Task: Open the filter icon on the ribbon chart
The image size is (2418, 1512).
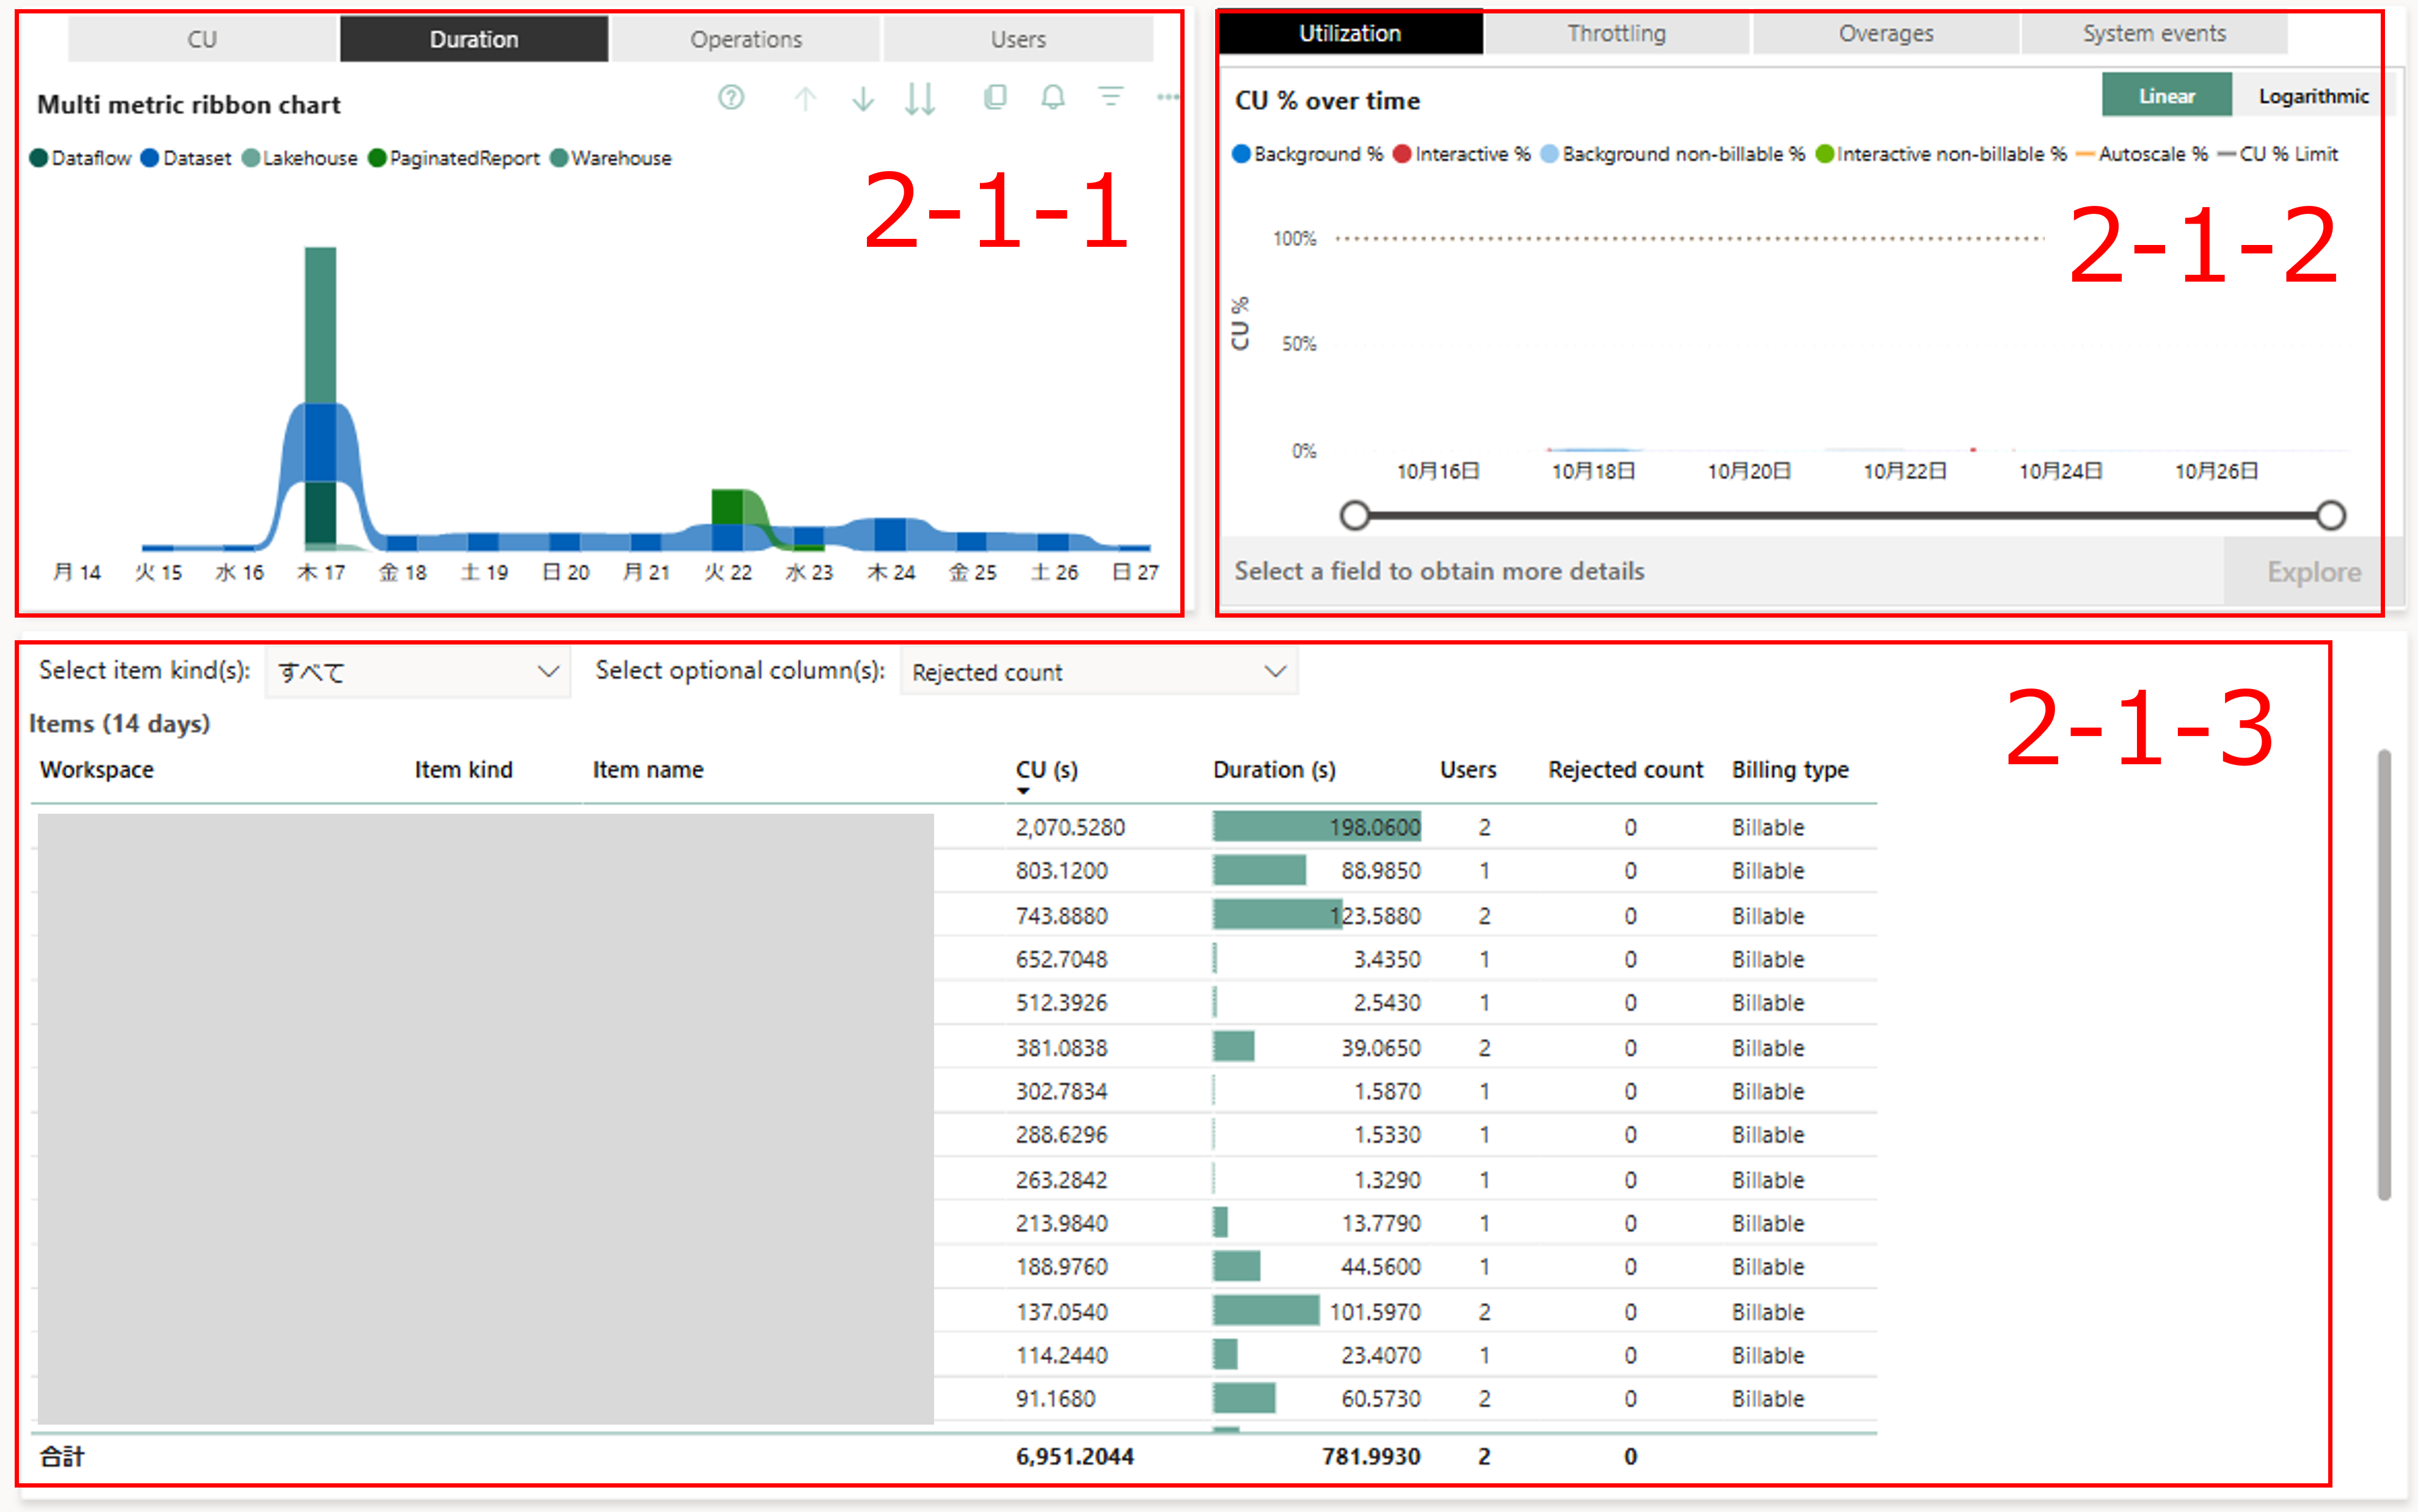Action: [x=1112, y=98]
